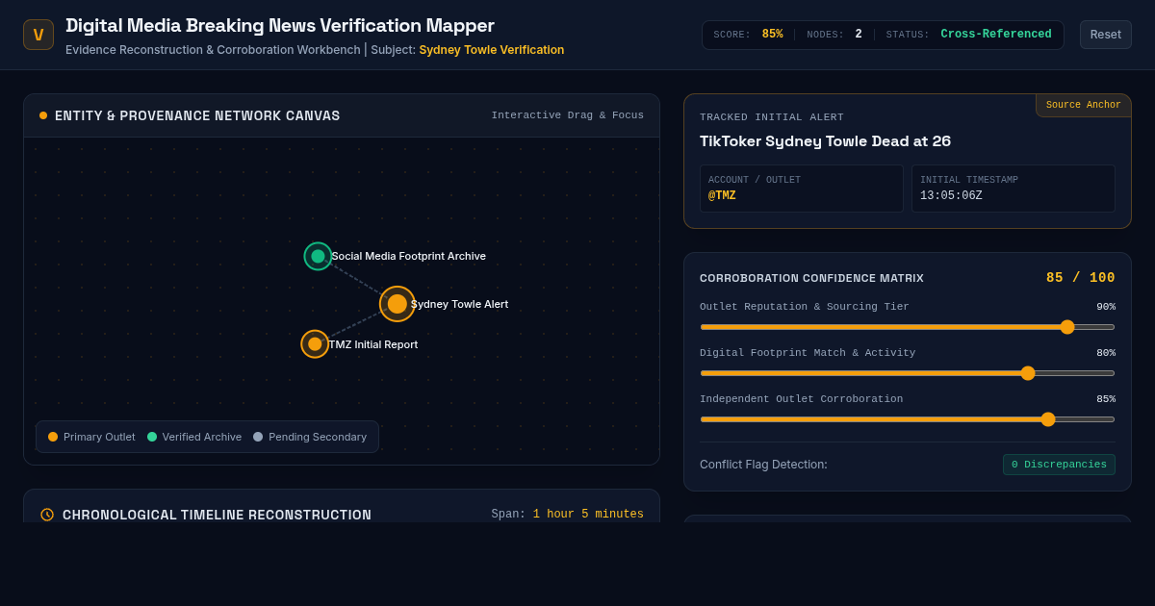Click the span value 1 hour 5 minutes
The height and width of the screenshot is (606, 1155).
[x=588, y=515]
